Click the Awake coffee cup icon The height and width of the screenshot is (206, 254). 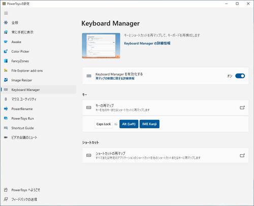click(6, 42)
